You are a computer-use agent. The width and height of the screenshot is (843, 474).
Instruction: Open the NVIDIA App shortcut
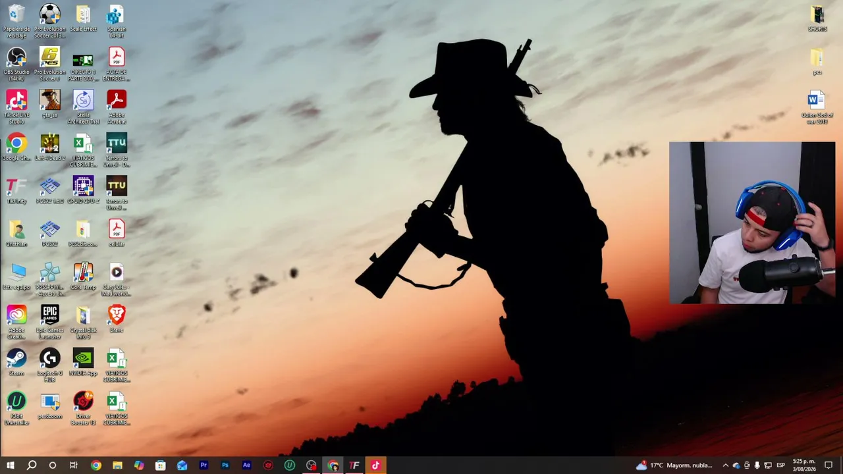click(83, 362)
